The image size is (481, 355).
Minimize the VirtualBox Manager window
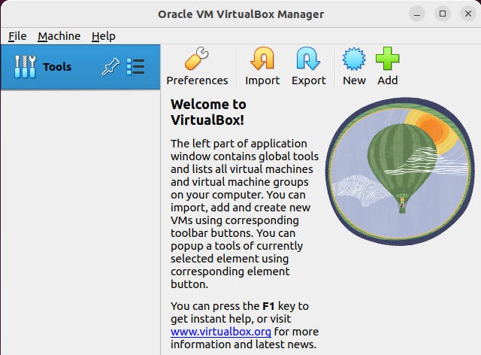point(417,14)
